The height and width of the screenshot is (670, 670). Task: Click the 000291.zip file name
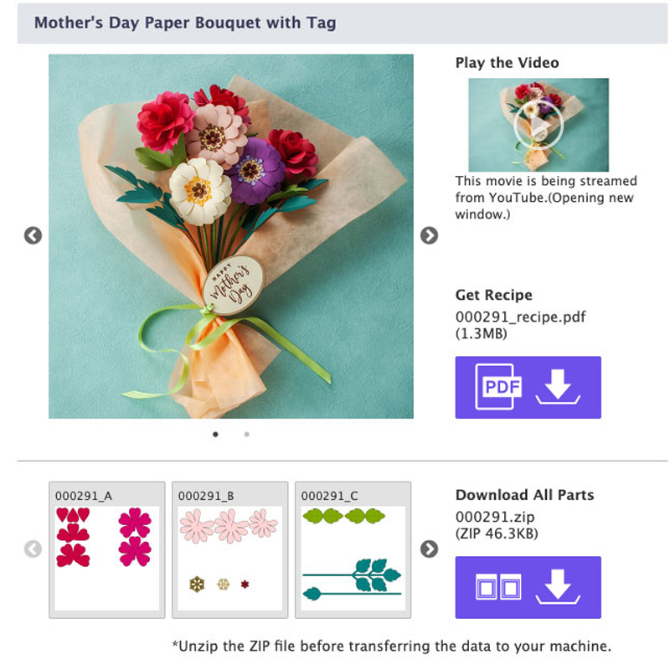pyautogui.click(x=495, y=517)
